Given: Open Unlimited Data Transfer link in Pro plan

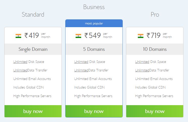Looking at the screenshot, I should 142,70.
